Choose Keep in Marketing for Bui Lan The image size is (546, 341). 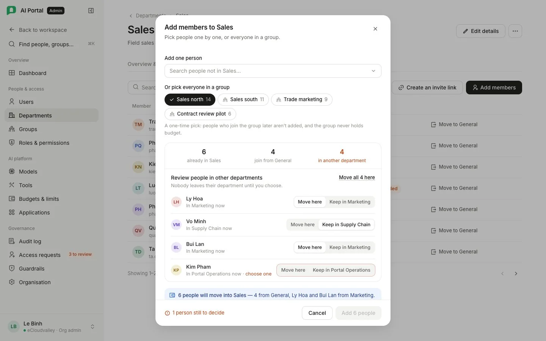(350, 247)
